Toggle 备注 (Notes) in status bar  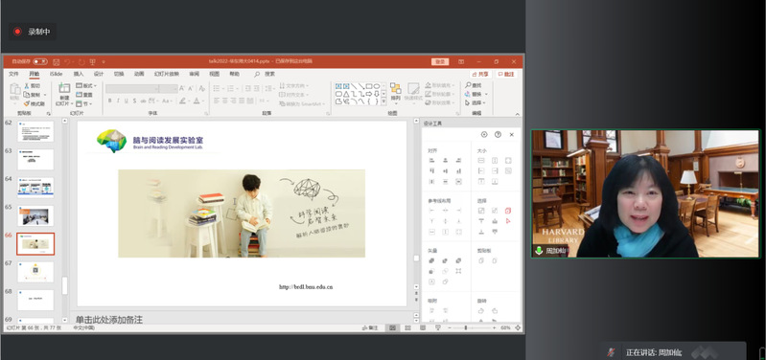pyautogui.click(x=370, y=327)
